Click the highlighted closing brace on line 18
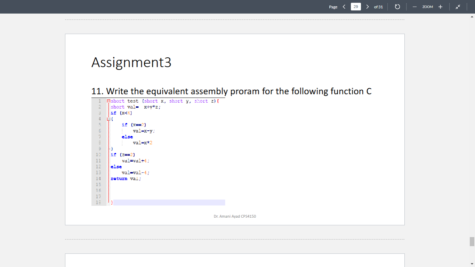The width and height of the screenshot is (475, 267). [x=112, y=202]
